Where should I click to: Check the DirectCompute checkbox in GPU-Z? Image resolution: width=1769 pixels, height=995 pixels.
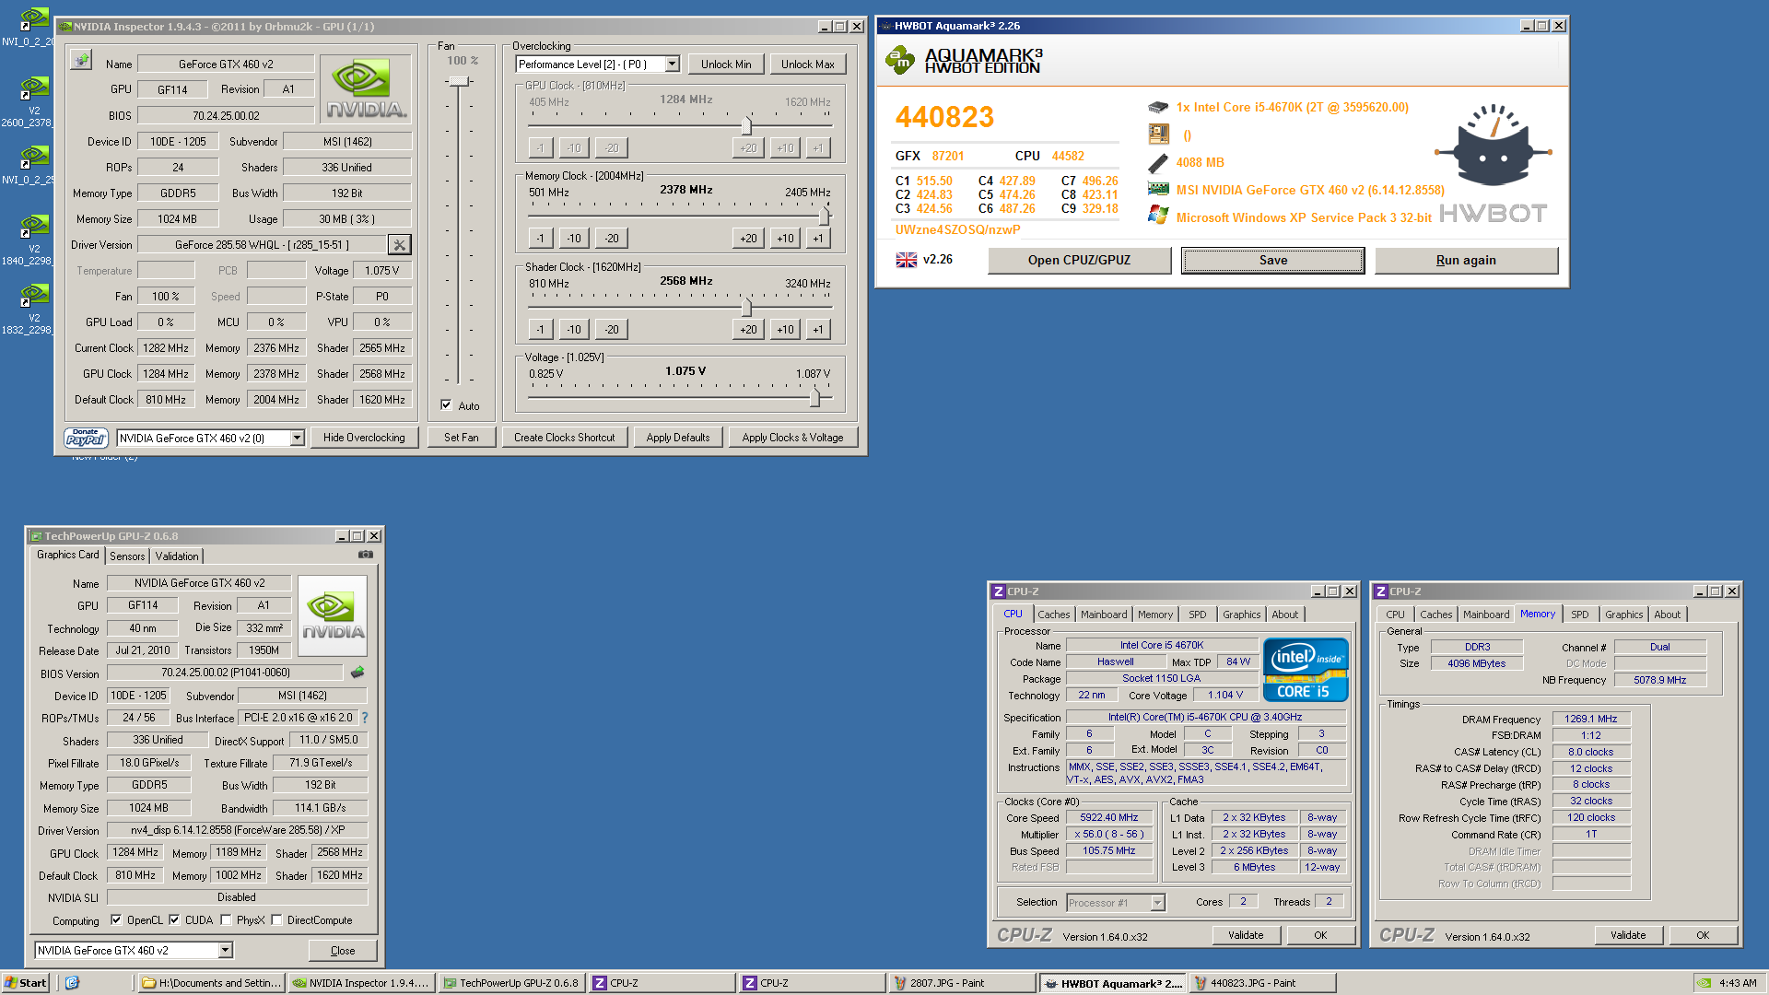tap(276, 919)
